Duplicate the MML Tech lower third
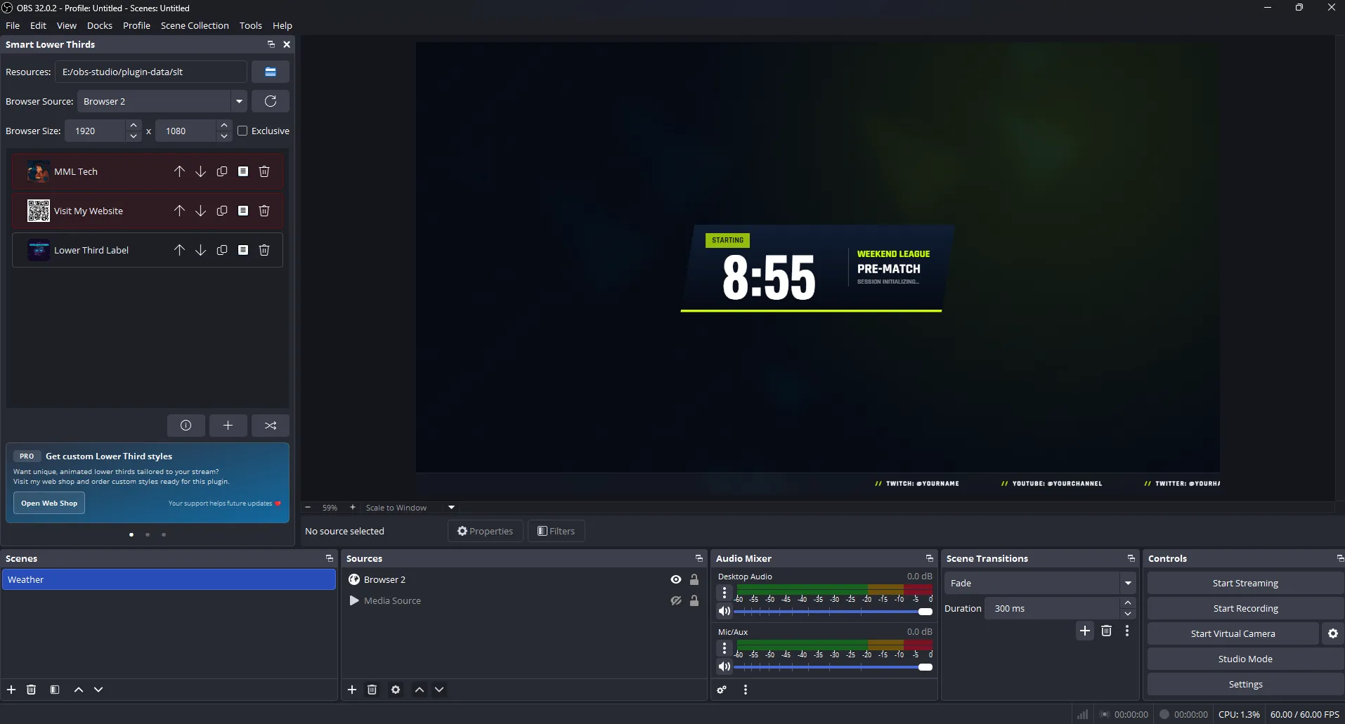This screenshot has width=1345, height=724. pyautogui.click(x=221, y=171)
